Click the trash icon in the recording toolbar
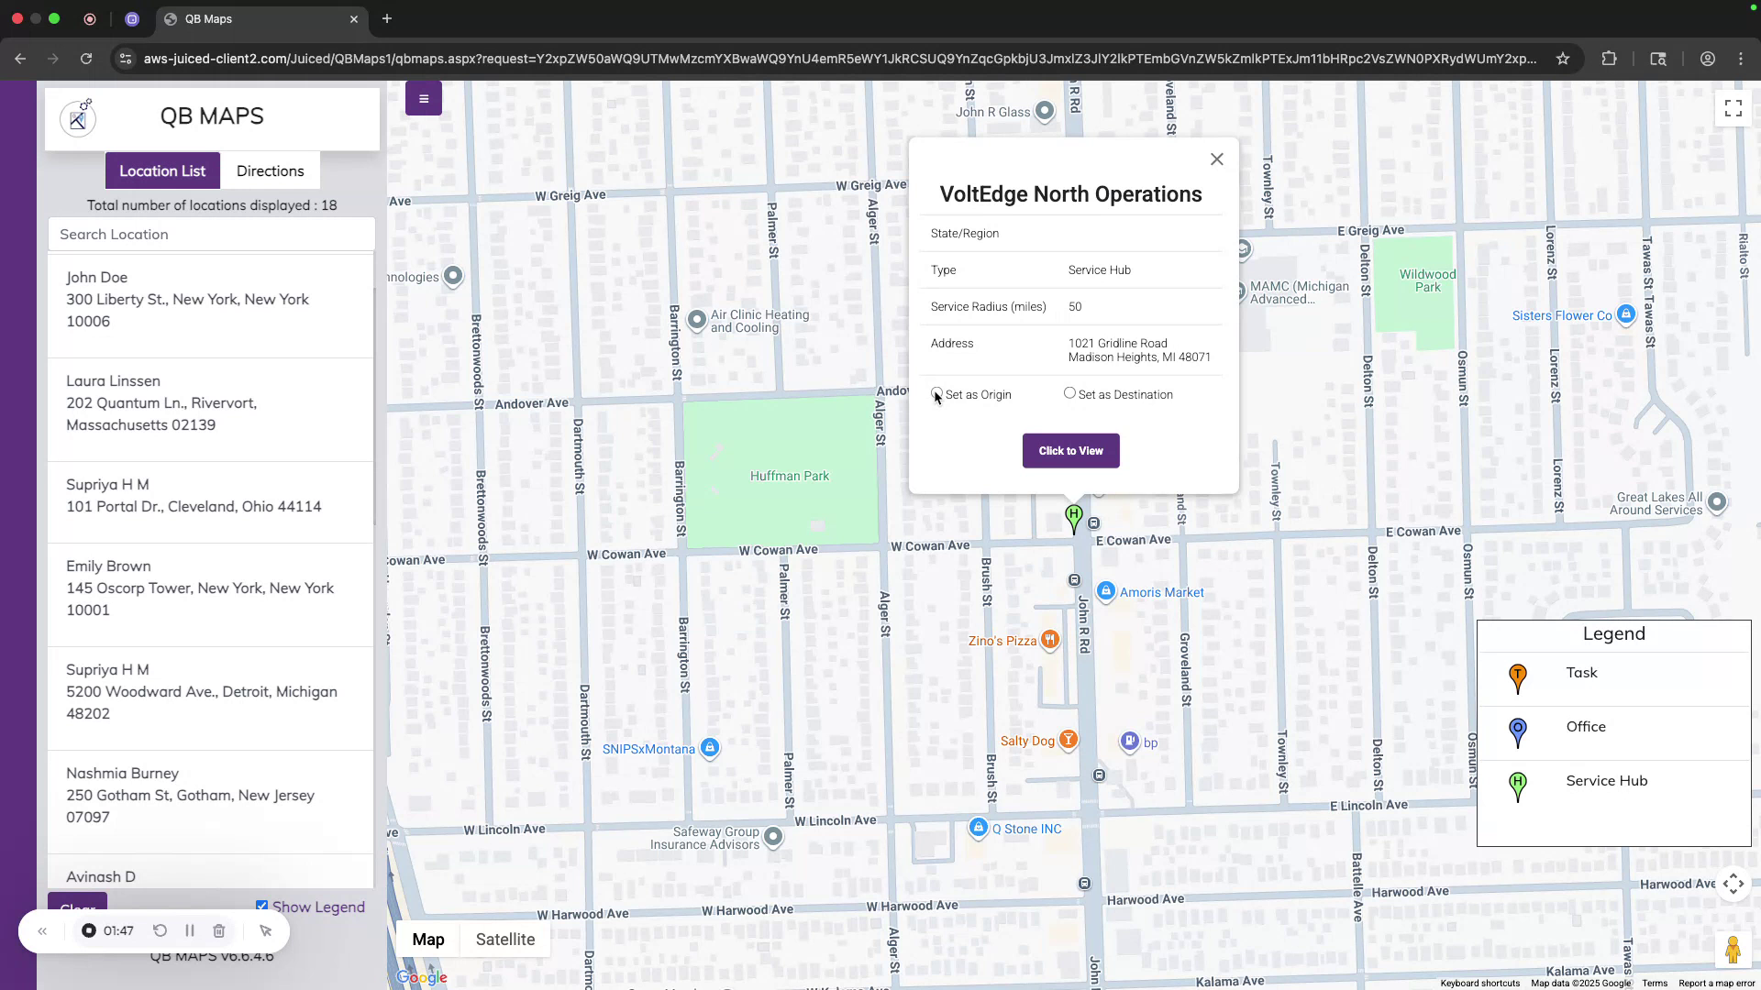The image size is (1761, 990). 218,930
